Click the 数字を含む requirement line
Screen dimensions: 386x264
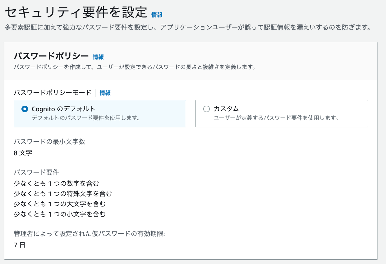pyautogui.click(x=57, y=183)
